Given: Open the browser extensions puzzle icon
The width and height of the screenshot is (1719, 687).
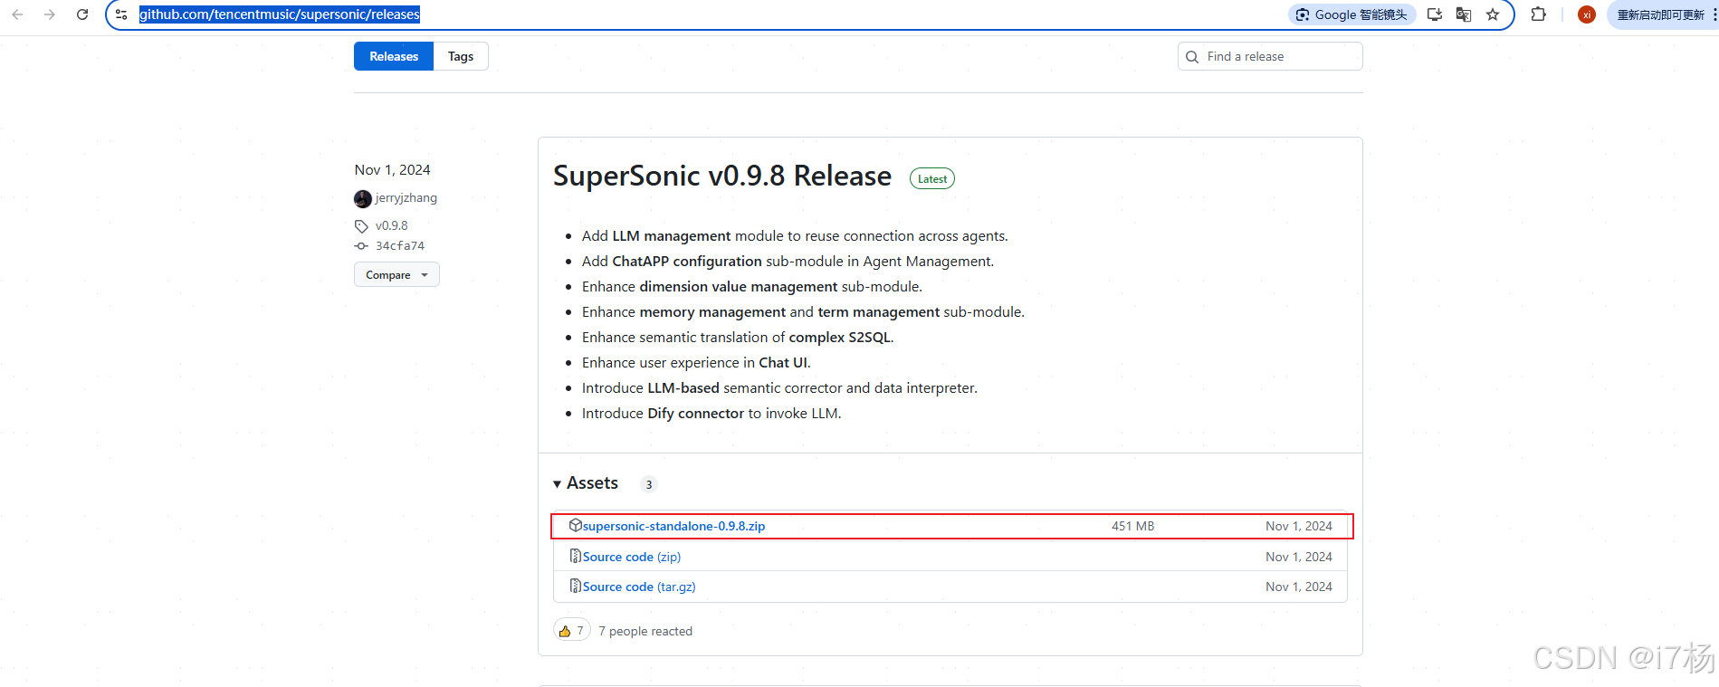Looking at the screenshot, I should point(1538,14).
